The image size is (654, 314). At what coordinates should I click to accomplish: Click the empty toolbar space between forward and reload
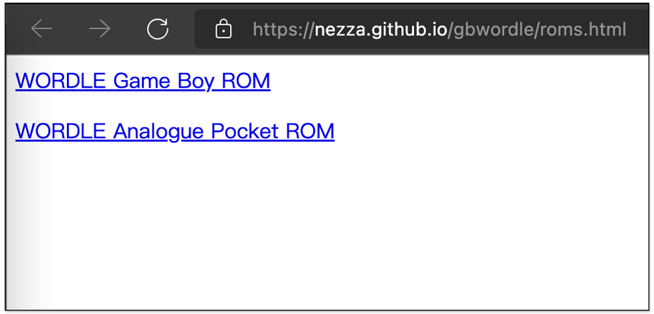[128, 29]
